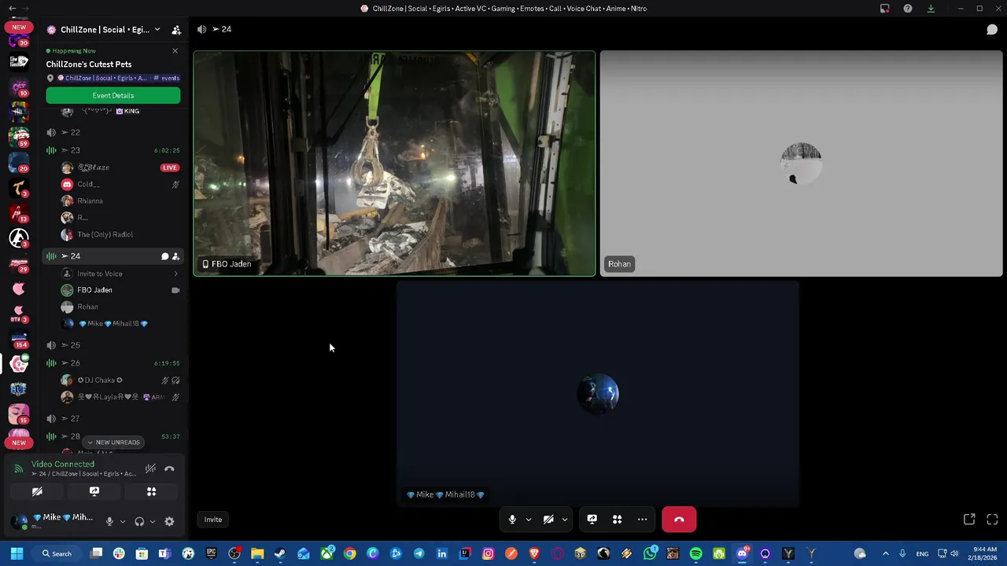Mute microphone in the call control bar
Viewport: 1007px width, 566px height.
click(512, 520)
